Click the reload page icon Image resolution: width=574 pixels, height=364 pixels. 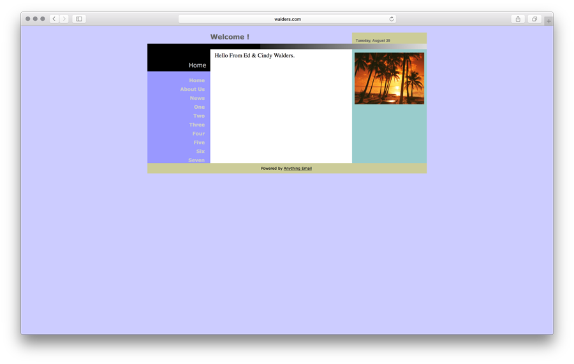point(392,19)
